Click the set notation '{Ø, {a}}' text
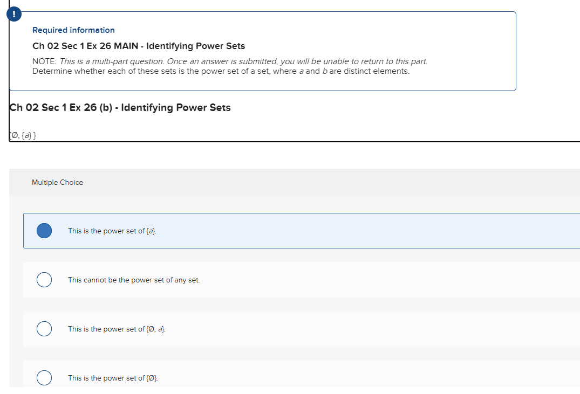The image size is (580, 394). 22,134
